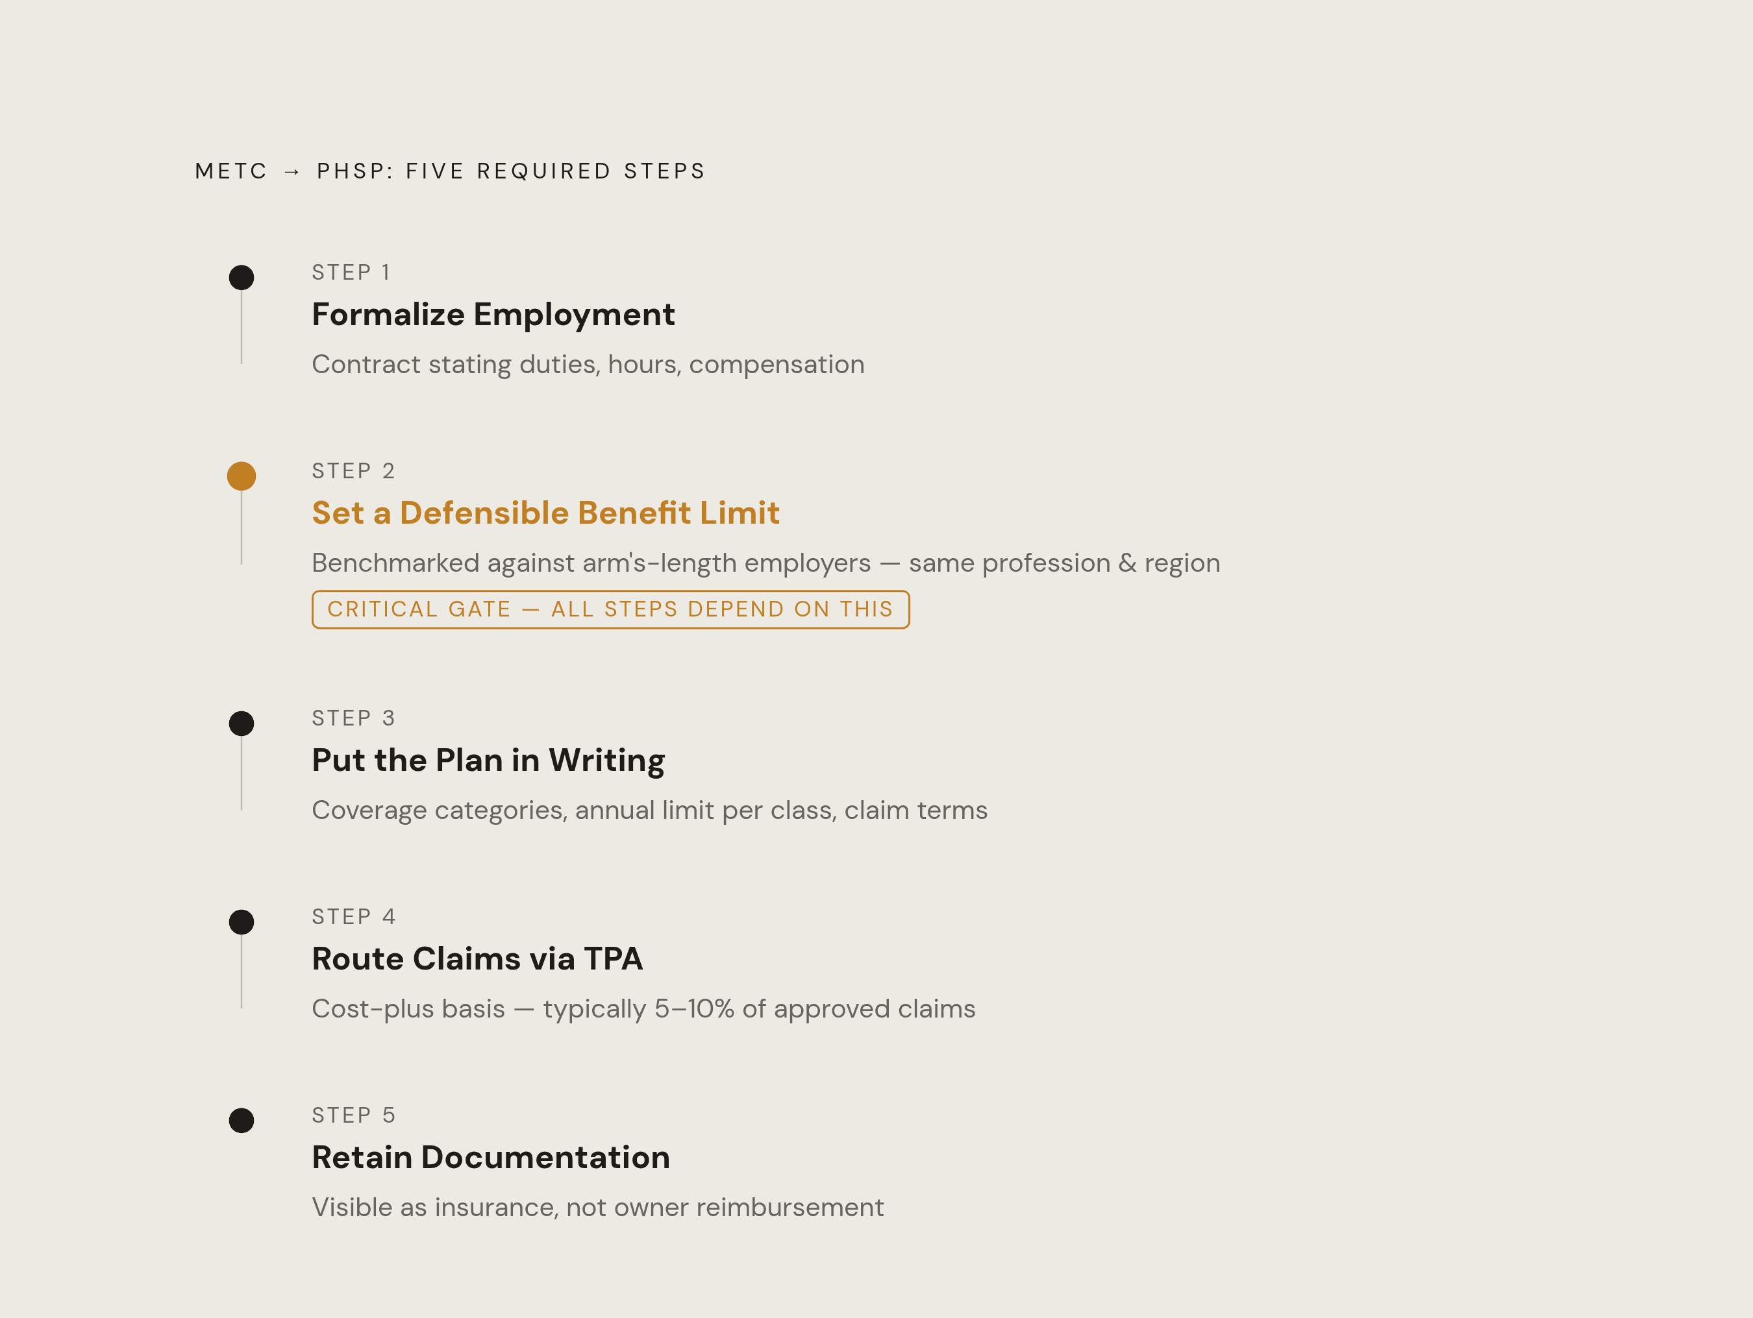The height and width of the screenshot is (1318, 1753).
Task: Click the Step 1 black timeline dot
Action: [242, 277]
